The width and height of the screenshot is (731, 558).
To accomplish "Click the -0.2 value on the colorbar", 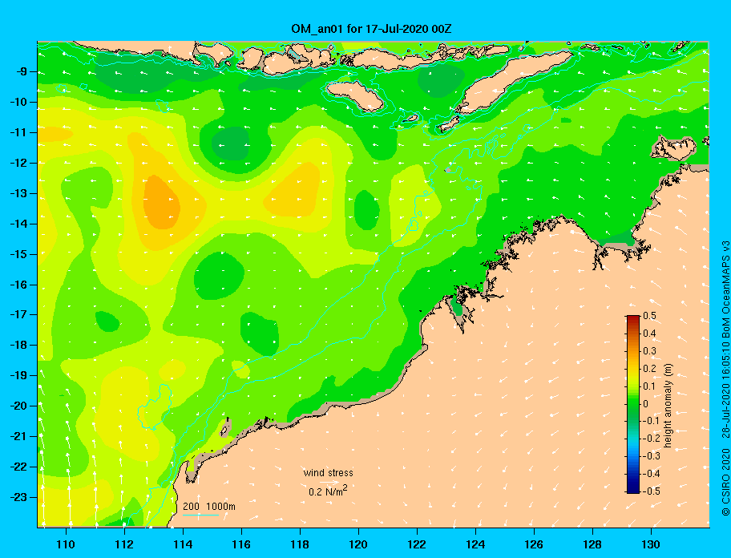I will [651, 439].
